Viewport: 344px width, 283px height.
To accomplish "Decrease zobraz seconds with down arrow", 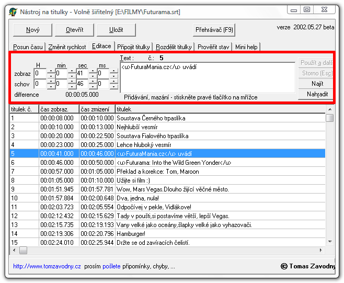I will (93, 76).
